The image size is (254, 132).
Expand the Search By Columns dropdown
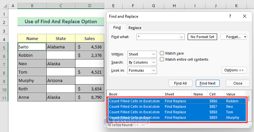(x=153, y=62)
